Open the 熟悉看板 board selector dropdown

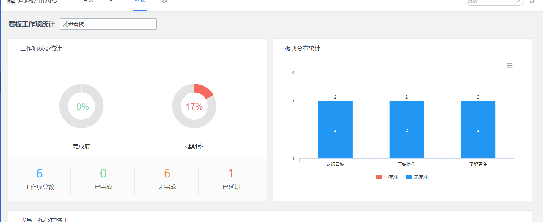[108, 24]
